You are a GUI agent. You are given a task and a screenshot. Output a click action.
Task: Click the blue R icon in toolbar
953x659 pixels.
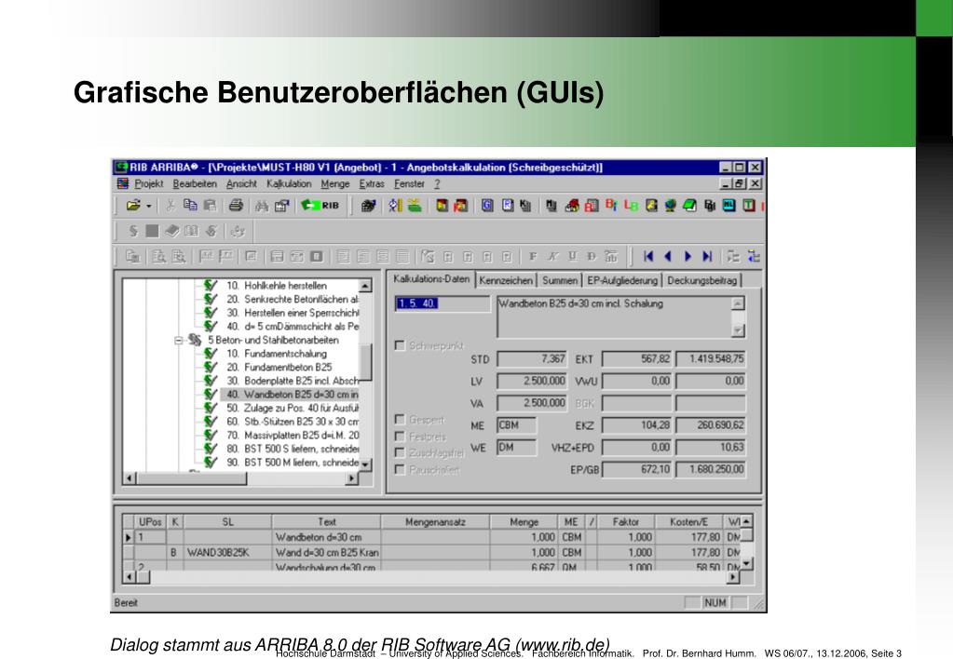pos(508,206)
